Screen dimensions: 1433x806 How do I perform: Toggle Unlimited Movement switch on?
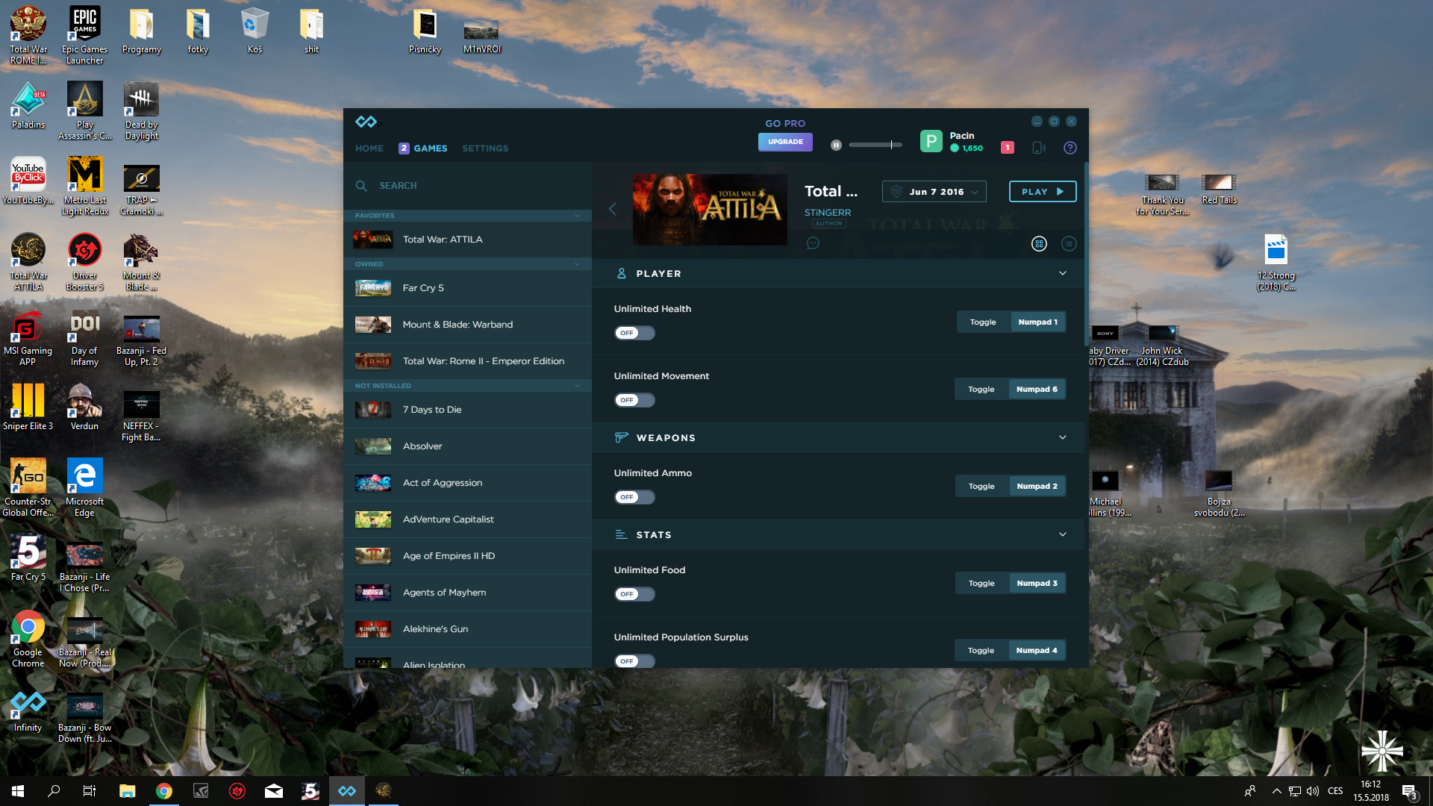pyautogui.click(x=634, y=400)
